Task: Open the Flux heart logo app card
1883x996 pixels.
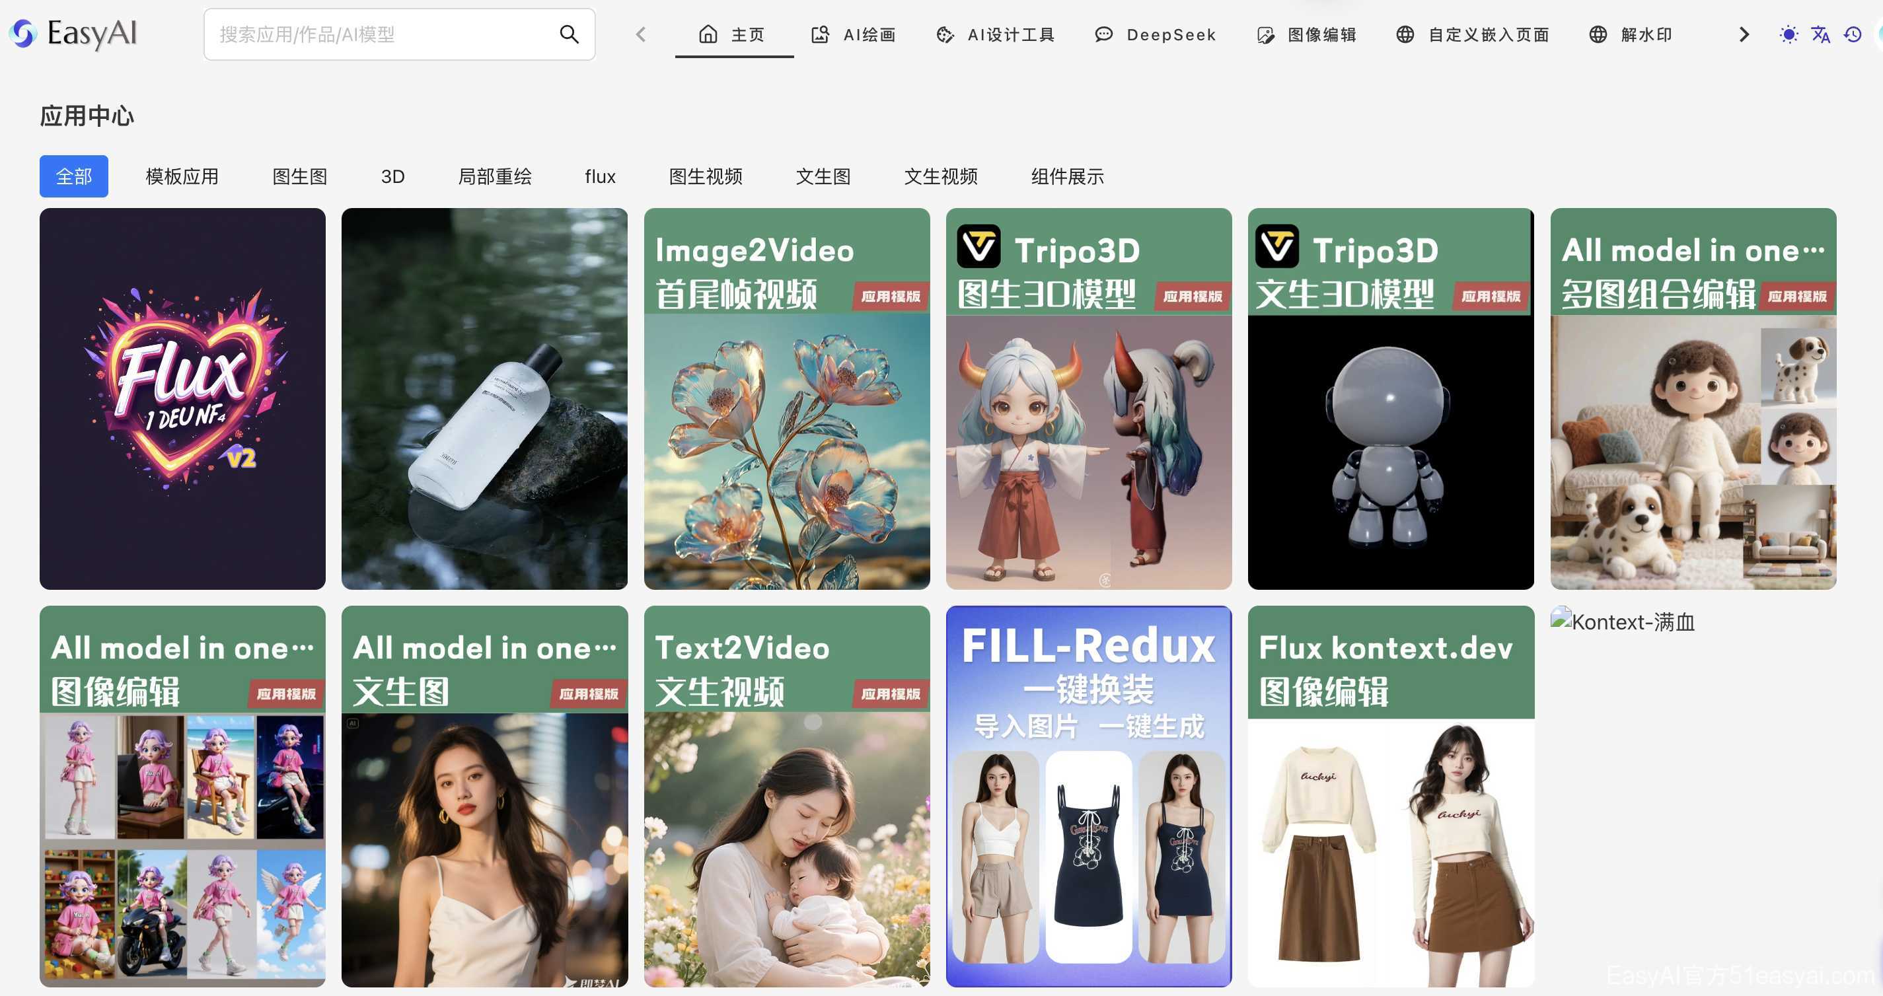Action: point(183,399)
